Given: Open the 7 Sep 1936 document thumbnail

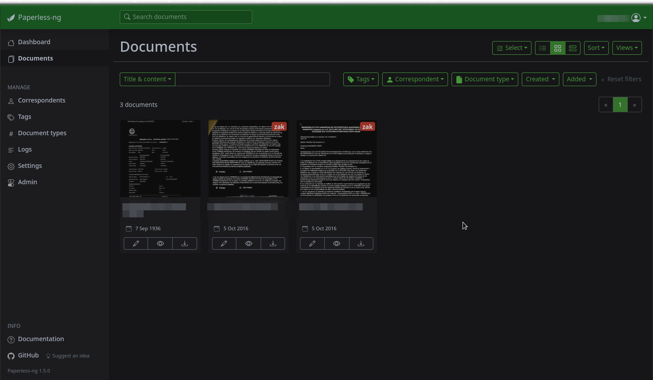Looking at the screenshot, I should pyautogui.click(x=160, y=158).
